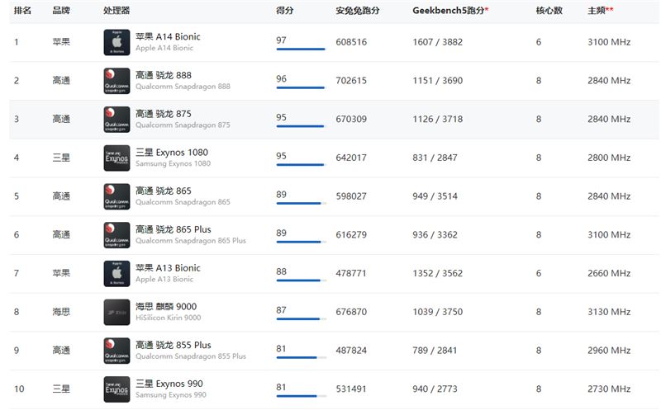Click the Apple A14 Bionic chip icon
661x410 pixels.
click(117, 42)
